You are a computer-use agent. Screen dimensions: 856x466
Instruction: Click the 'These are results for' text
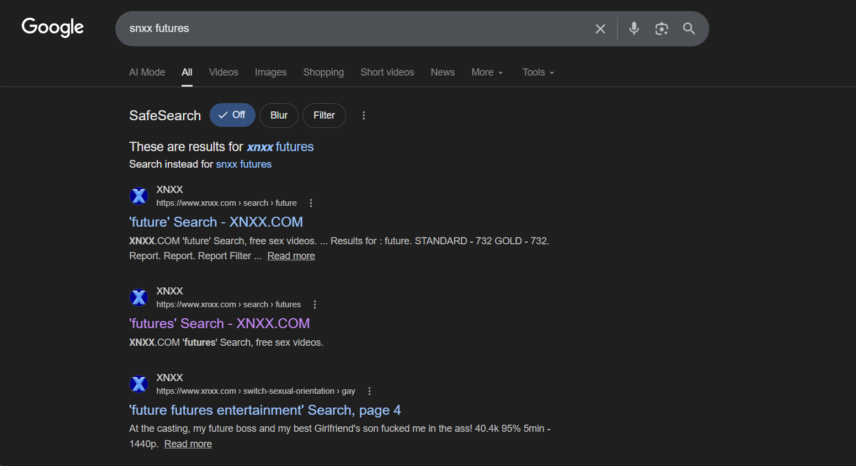(x=186, y=147)
